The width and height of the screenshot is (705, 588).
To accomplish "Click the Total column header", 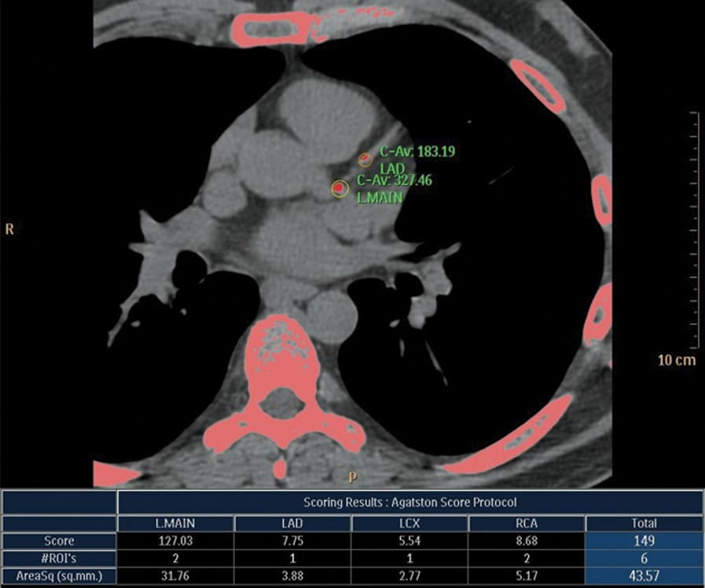I will coord(644,524).
